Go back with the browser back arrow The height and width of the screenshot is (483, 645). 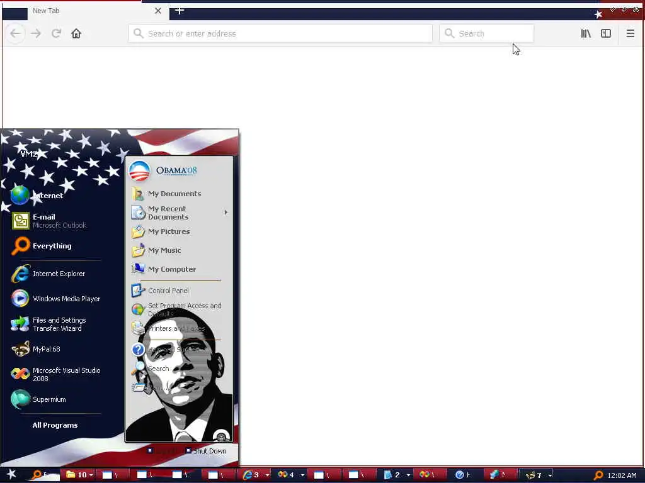click(16, 33)
